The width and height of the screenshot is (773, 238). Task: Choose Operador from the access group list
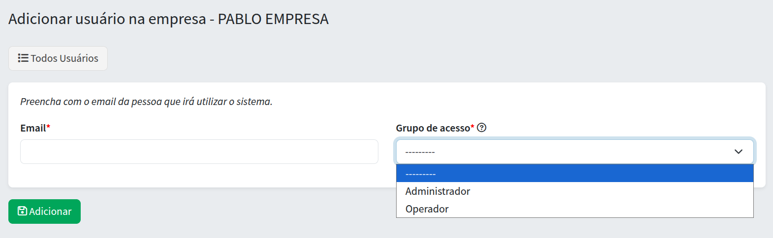(x=427, y=209)
